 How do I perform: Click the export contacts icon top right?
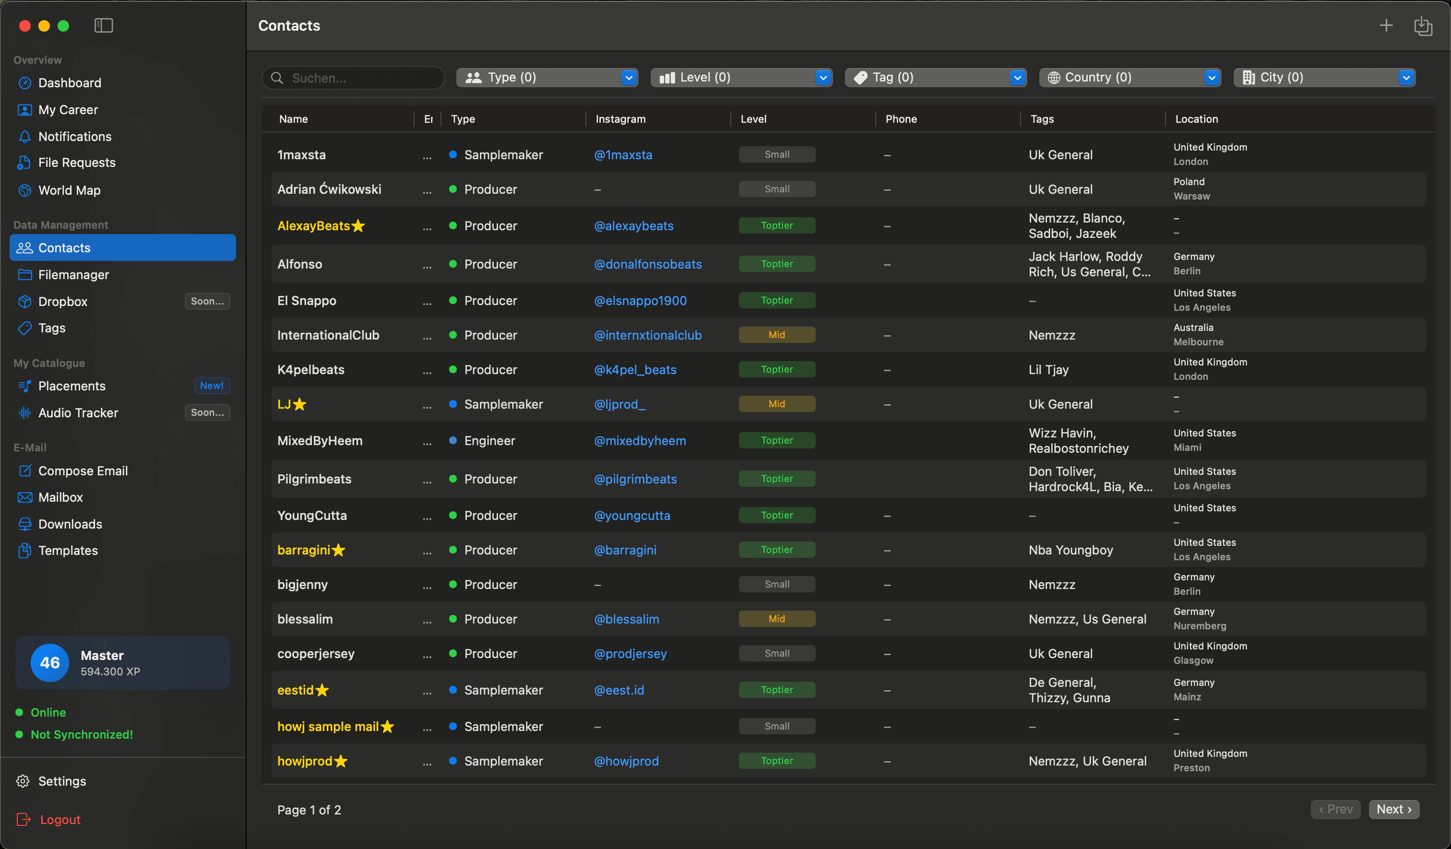click(1424, 25)
